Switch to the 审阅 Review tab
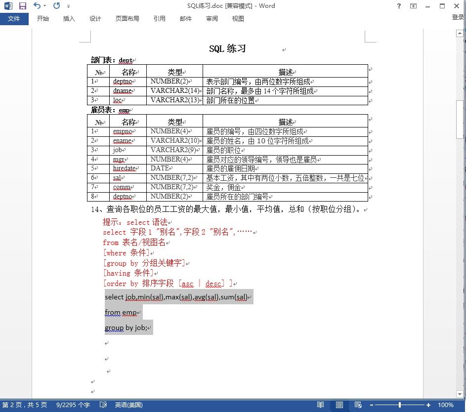 (x=212, y=19)
